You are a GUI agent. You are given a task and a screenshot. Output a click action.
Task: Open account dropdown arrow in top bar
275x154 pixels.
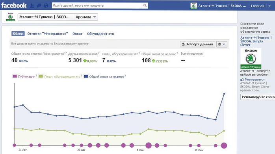tap(269, 6)
